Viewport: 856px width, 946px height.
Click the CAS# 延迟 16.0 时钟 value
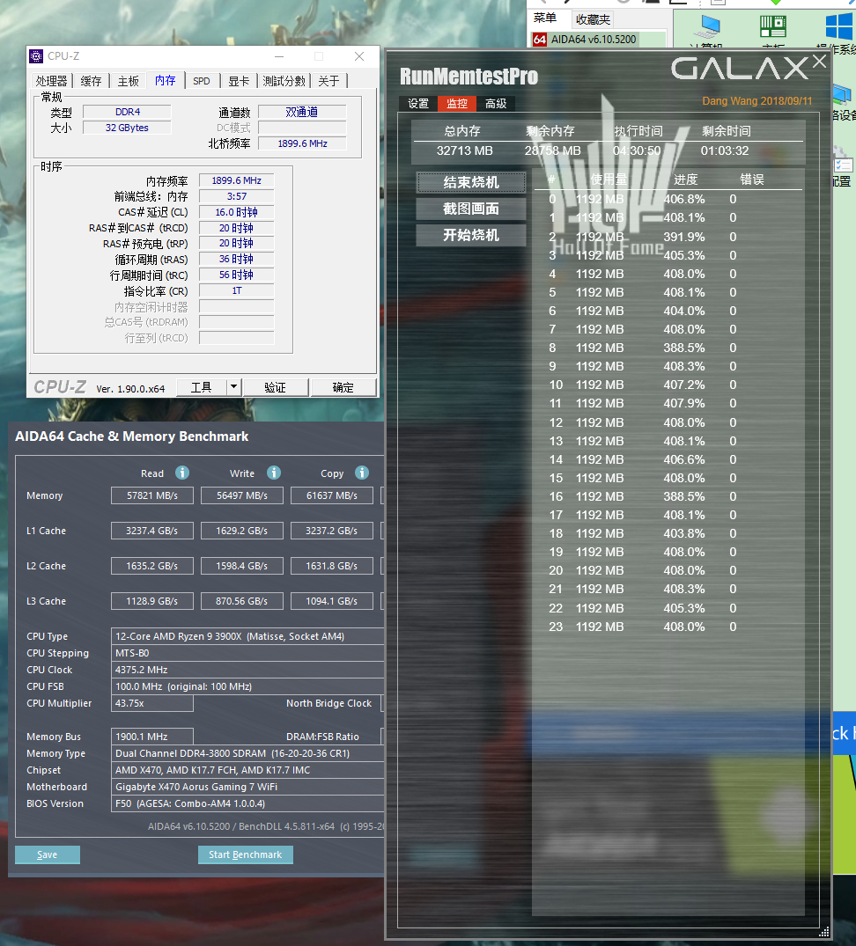(237, 212)
